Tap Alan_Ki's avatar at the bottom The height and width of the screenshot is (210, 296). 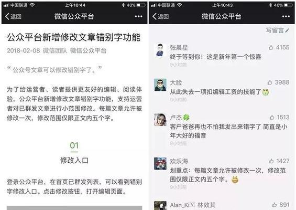tap(160, 206)
